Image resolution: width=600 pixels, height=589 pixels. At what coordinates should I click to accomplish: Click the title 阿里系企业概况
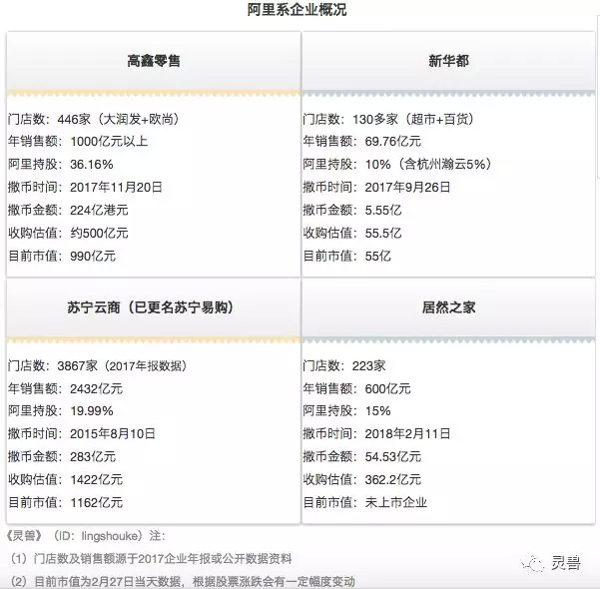click(x=297, y=10)
